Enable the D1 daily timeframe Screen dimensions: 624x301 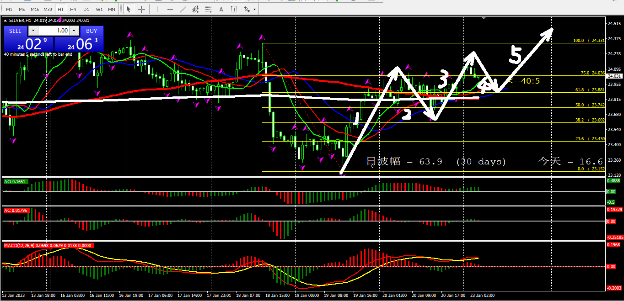[86, 9]
